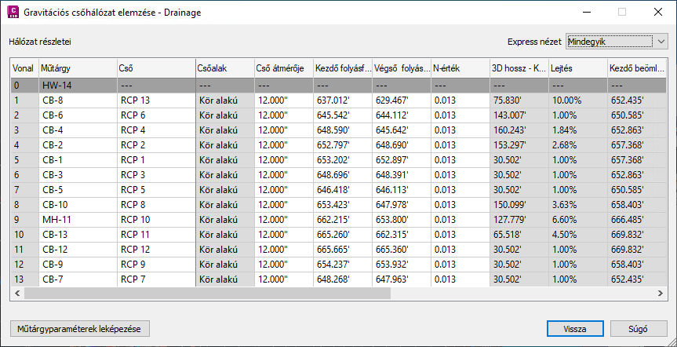Click the Cső átmérője column header
This screenshot has height=347, width=677.
click(282, 68)
